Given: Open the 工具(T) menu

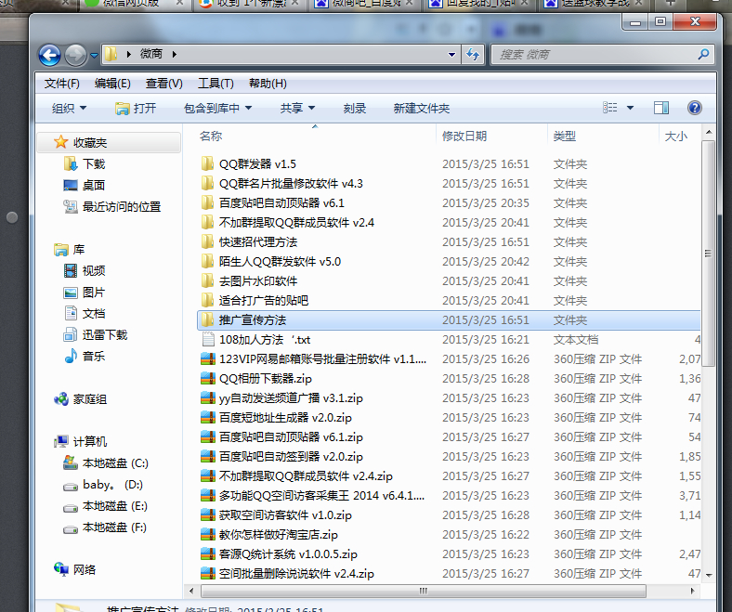Looking at the screenshot, I should [x=216, y=84].
